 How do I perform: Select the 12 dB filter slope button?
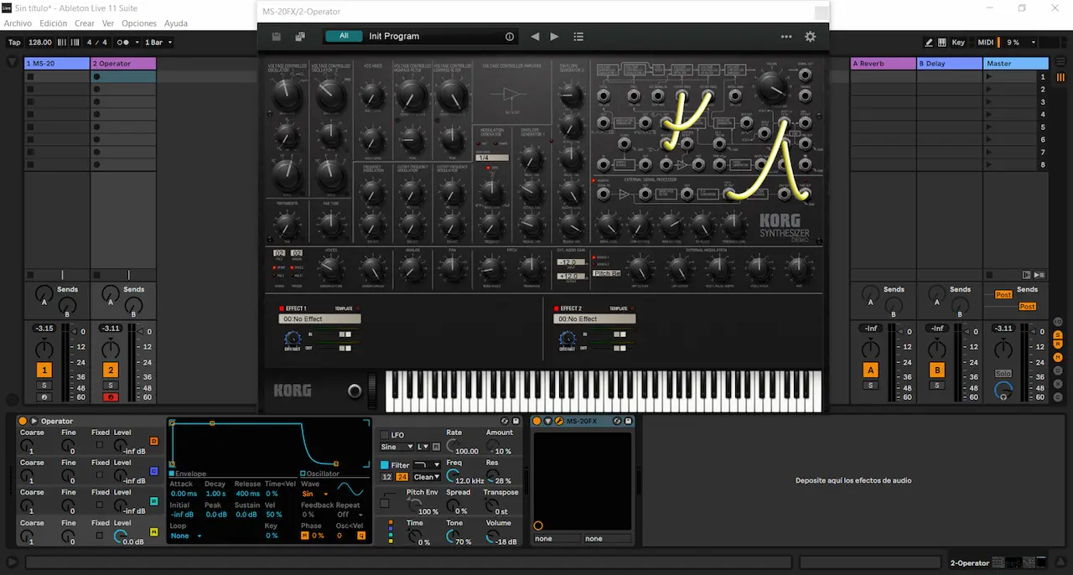coord(386,477)
